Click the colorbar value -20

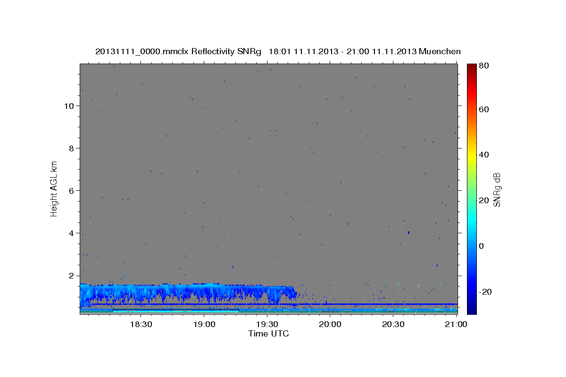tap(484, 292)
